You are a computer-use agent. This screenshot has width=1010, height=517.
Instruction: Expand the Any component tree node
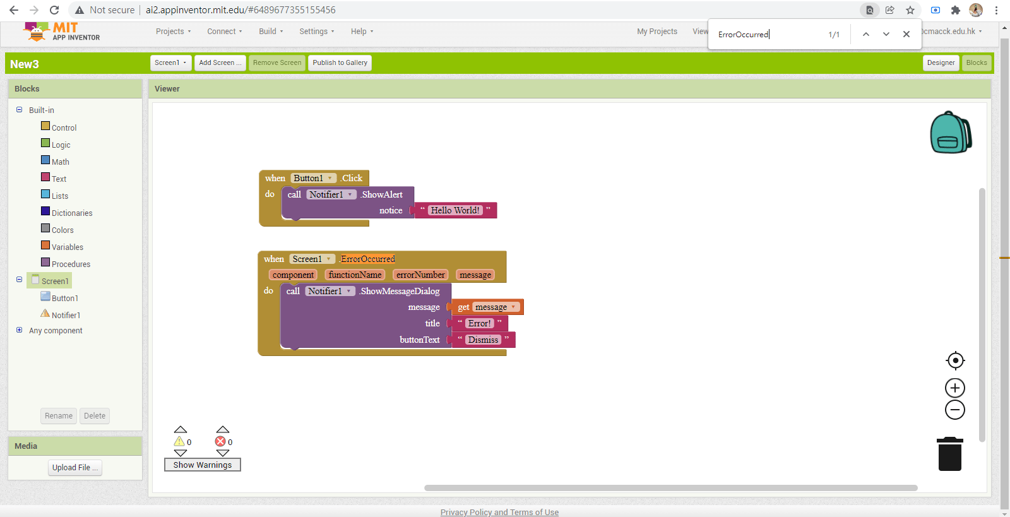coord(19,330)
